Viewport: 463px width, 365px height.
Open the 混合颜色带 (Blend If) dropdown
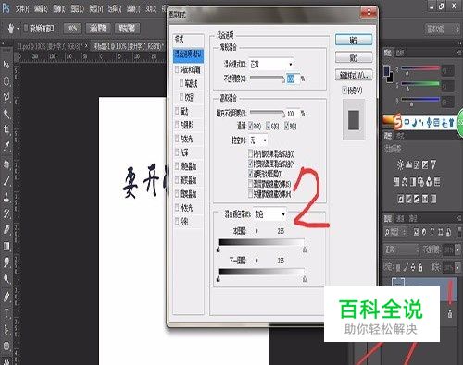269,214
